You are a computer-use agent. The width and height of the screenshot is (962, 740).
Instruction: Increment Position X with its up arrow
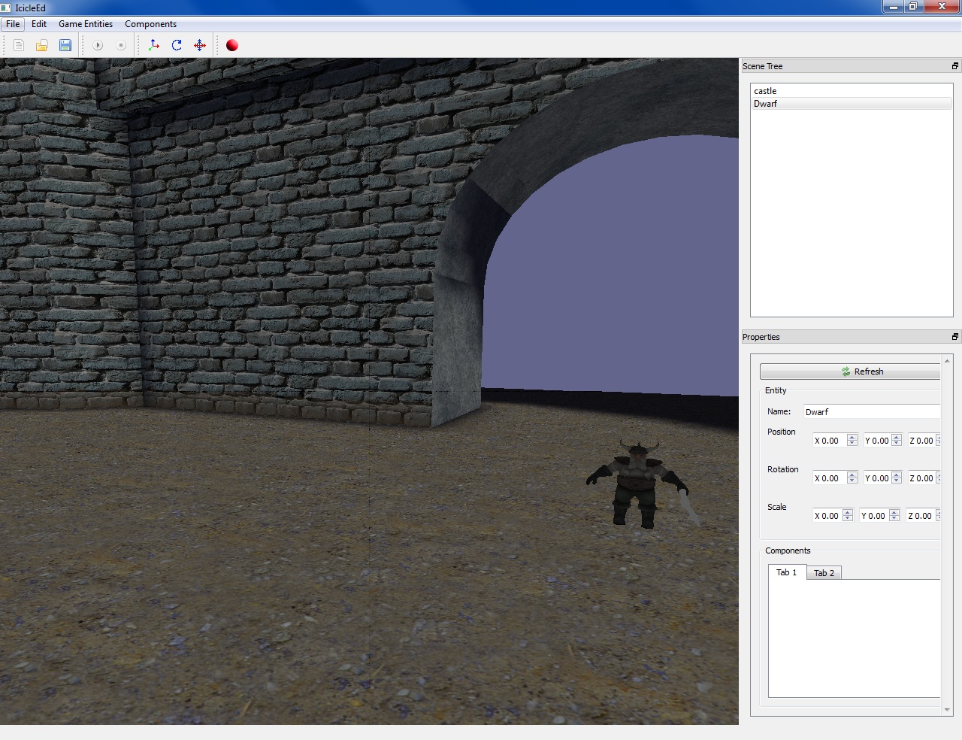[852, 437]
